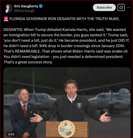The image size is (133, 138).
Task: Play the DeSantis press conference video
Action: click(67, 103)
